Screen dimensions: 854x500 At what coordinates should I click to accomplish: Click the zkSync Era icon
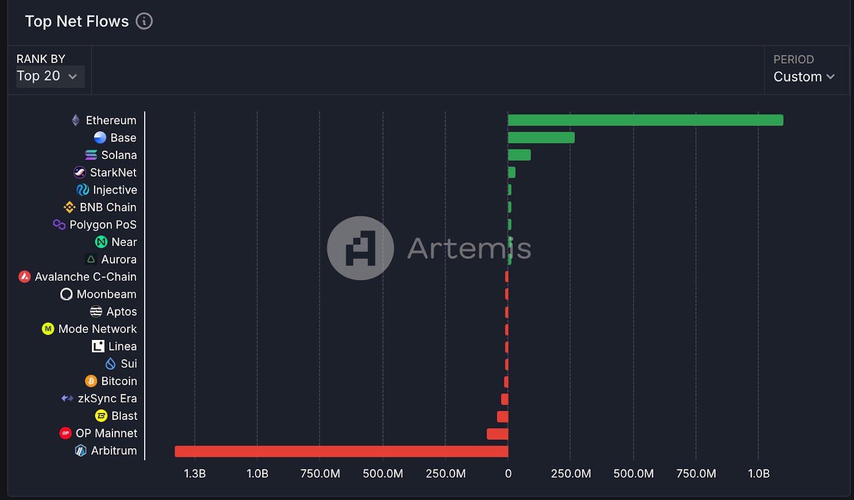(67, 398)
